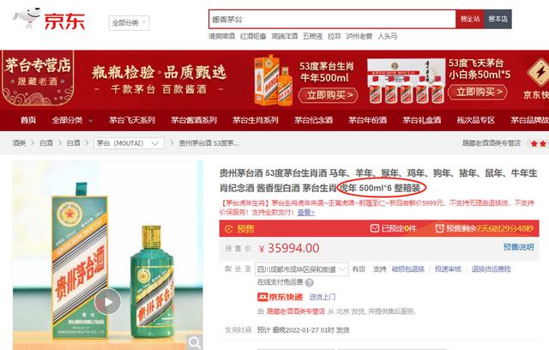
Task: Open the delivery address dropdown 四川成都市
Action: pyautogui.click(x=301, y=269)
